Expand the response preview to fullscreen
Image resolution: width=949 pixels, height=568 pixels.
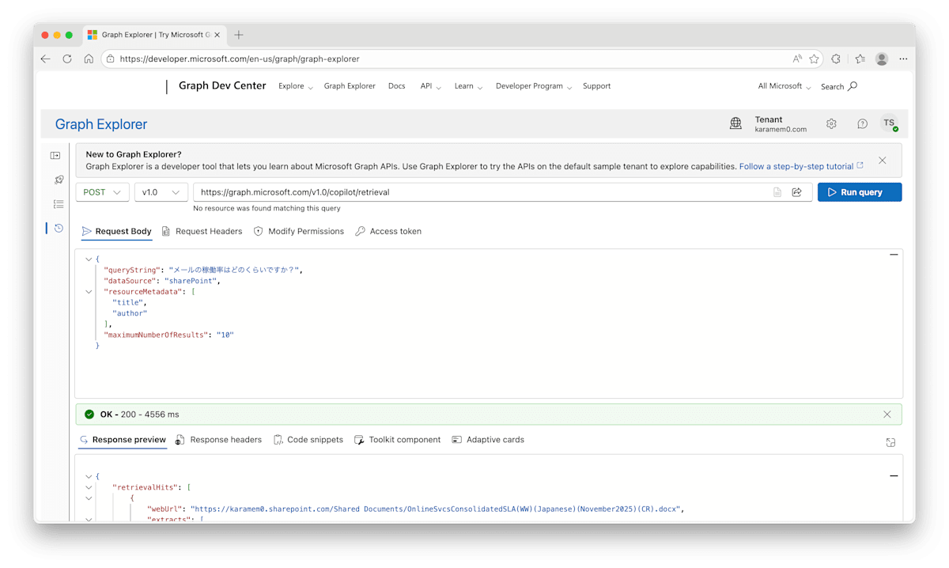(x=890, y=442)
